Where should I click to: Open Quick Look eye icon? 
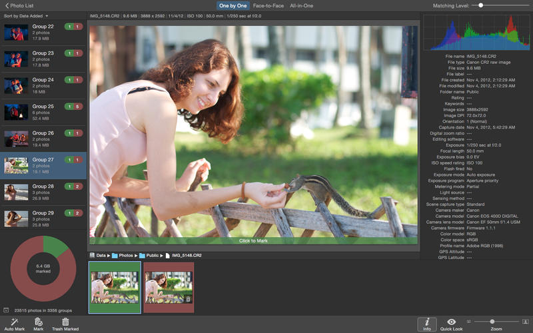(451, 321)
